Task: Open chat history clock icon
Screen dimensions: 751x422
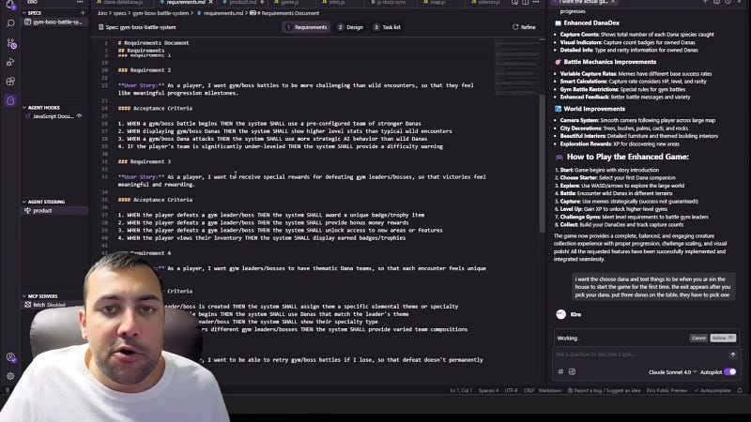Action: 727,3
